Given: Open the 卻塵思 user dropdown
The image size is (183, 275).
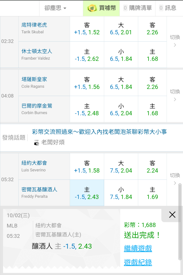Looking at the screenshot, I should click(x=55, y=8).
